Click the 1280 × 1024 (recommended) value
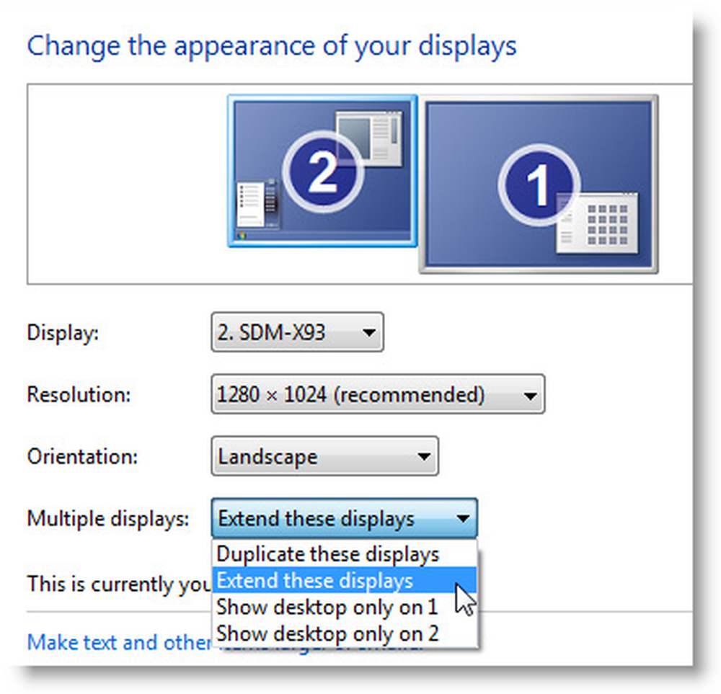The image size is (721, 694). point(351,395)
